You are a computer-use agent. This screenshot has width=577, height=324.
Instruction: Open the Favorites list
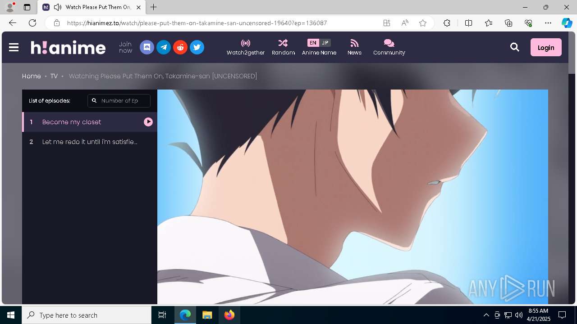pyautogui.click(x=489, y=23)
